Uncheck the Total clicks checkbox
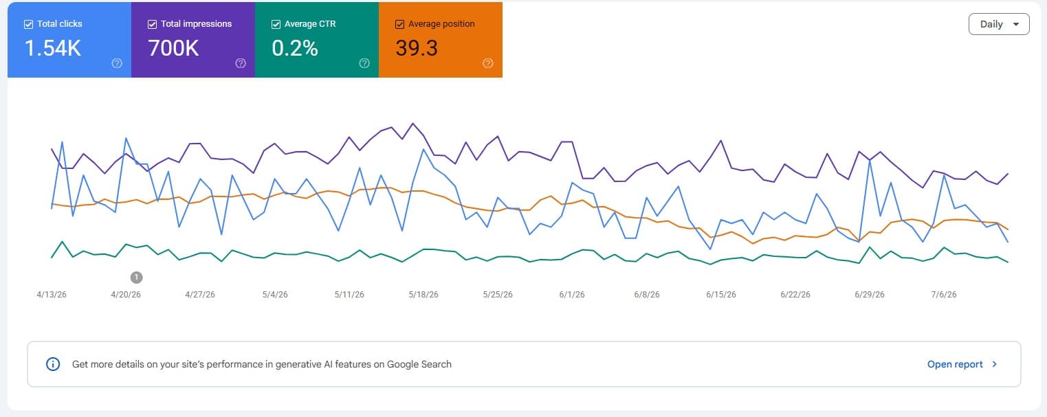Image resolution: width=1047 pixels, height=417 pixels. click(28, 24)
